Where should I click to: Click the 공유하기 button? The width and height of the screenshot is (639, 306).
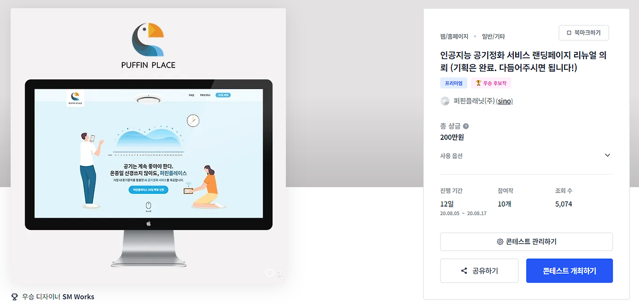(479, 271)
